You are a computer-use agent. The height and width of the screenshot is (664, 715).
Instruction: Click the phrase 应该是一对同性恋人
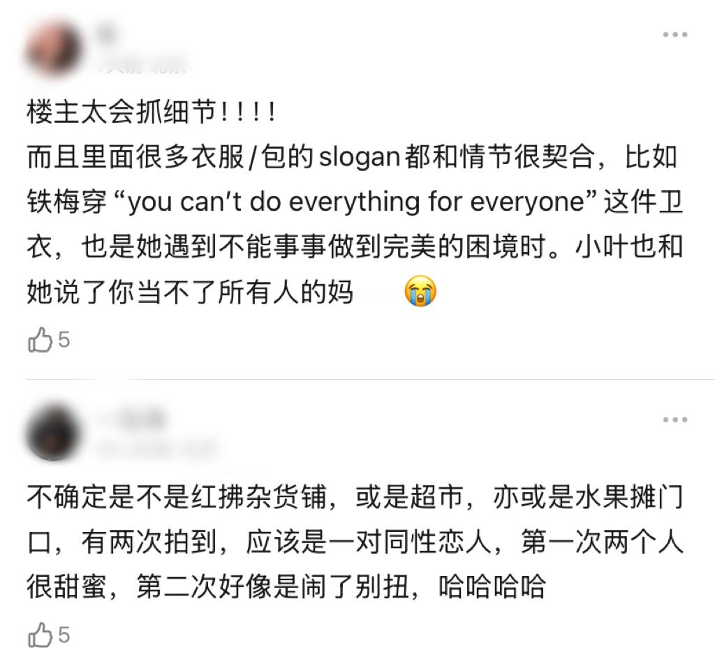point(369,542)
